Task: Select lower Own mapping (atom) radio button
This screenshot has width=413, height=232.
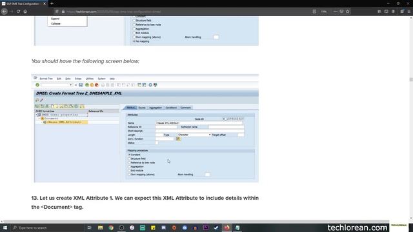Action: pos(129,175)
